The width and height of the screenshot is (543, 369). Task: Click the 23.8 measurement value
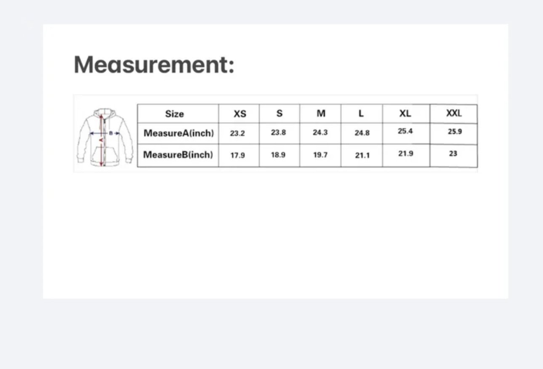[278, 133]
